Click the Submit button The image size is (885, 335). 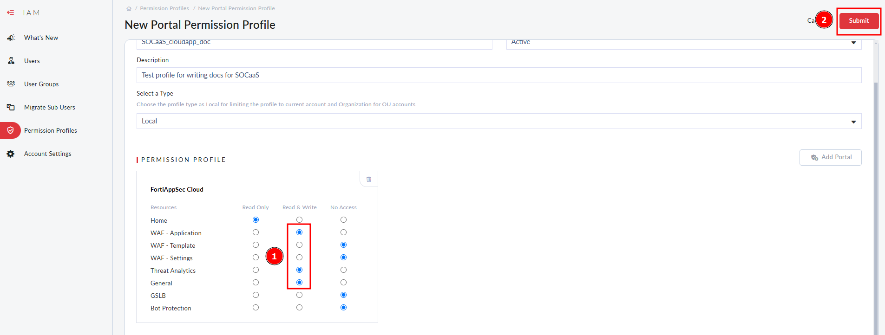click(859, 21)
